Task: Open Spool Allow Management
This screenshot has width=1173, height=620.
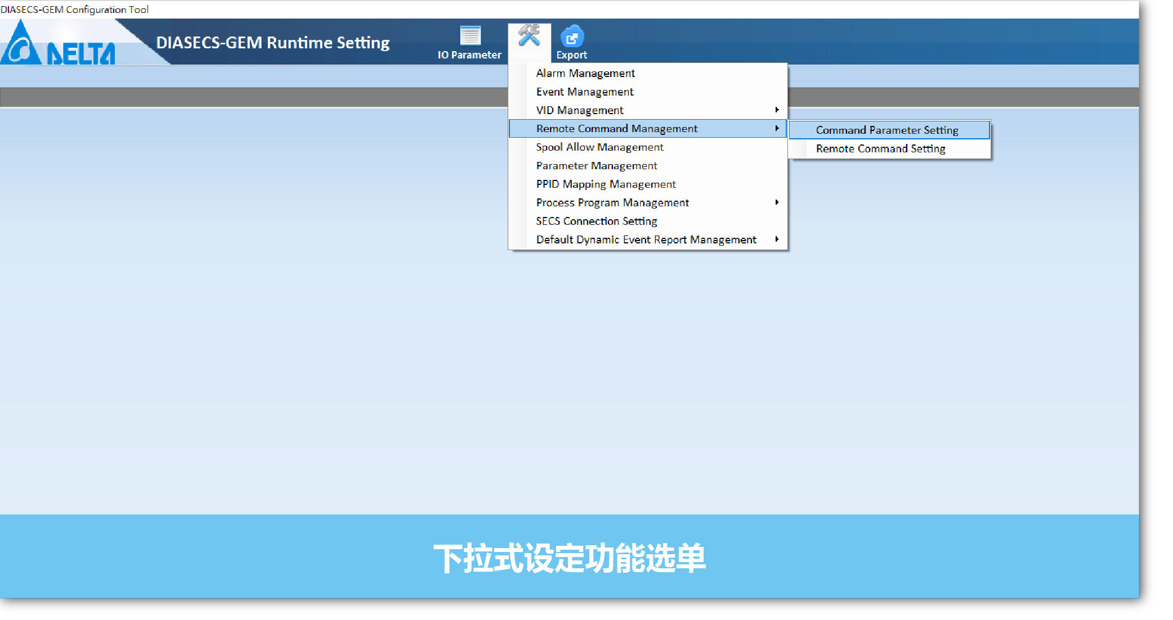Action: tap(599, 147)
